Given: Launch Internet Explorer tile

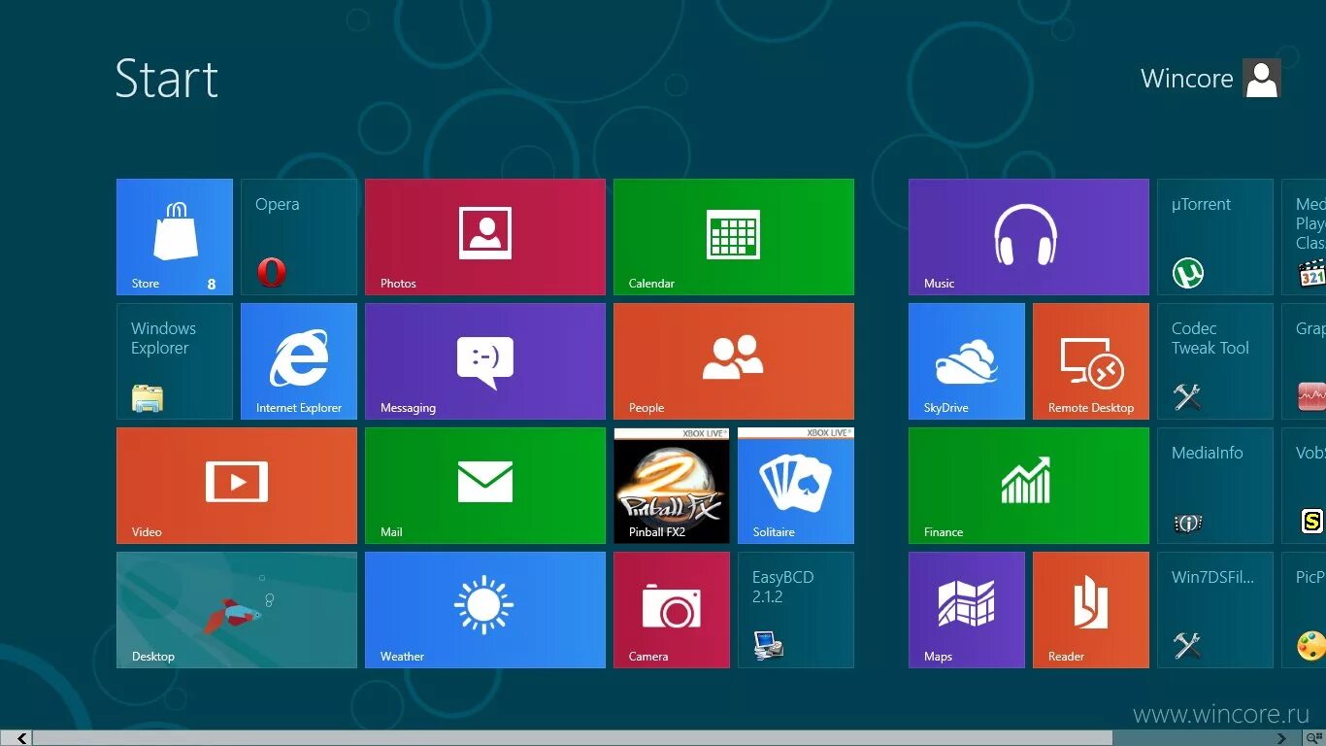Looking at the screenshot, I should (299, 361).
